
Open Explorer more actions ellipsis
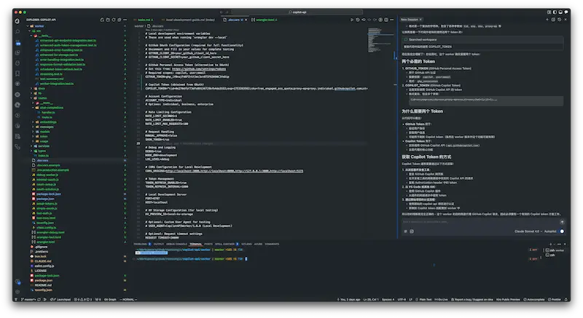tap(125, 20)
